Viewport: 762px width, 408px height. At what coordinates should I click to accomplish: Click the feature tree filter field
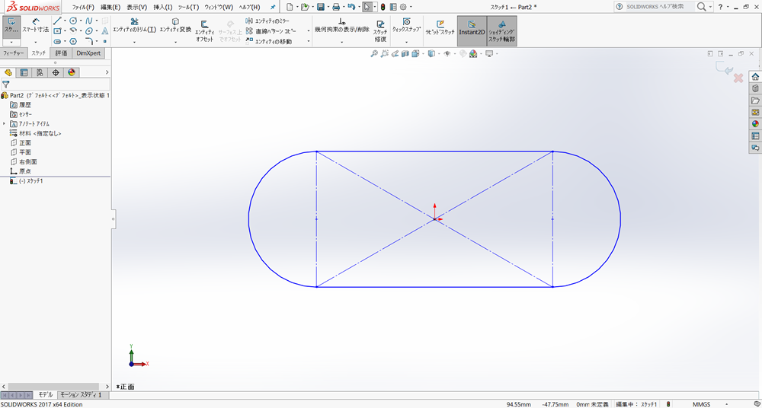pyautogui.click(x=56, y=84)
